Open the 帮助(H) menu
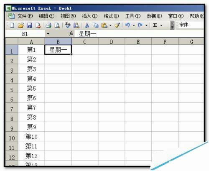Viewport: 209px width, 171px height. pos(196,16)
